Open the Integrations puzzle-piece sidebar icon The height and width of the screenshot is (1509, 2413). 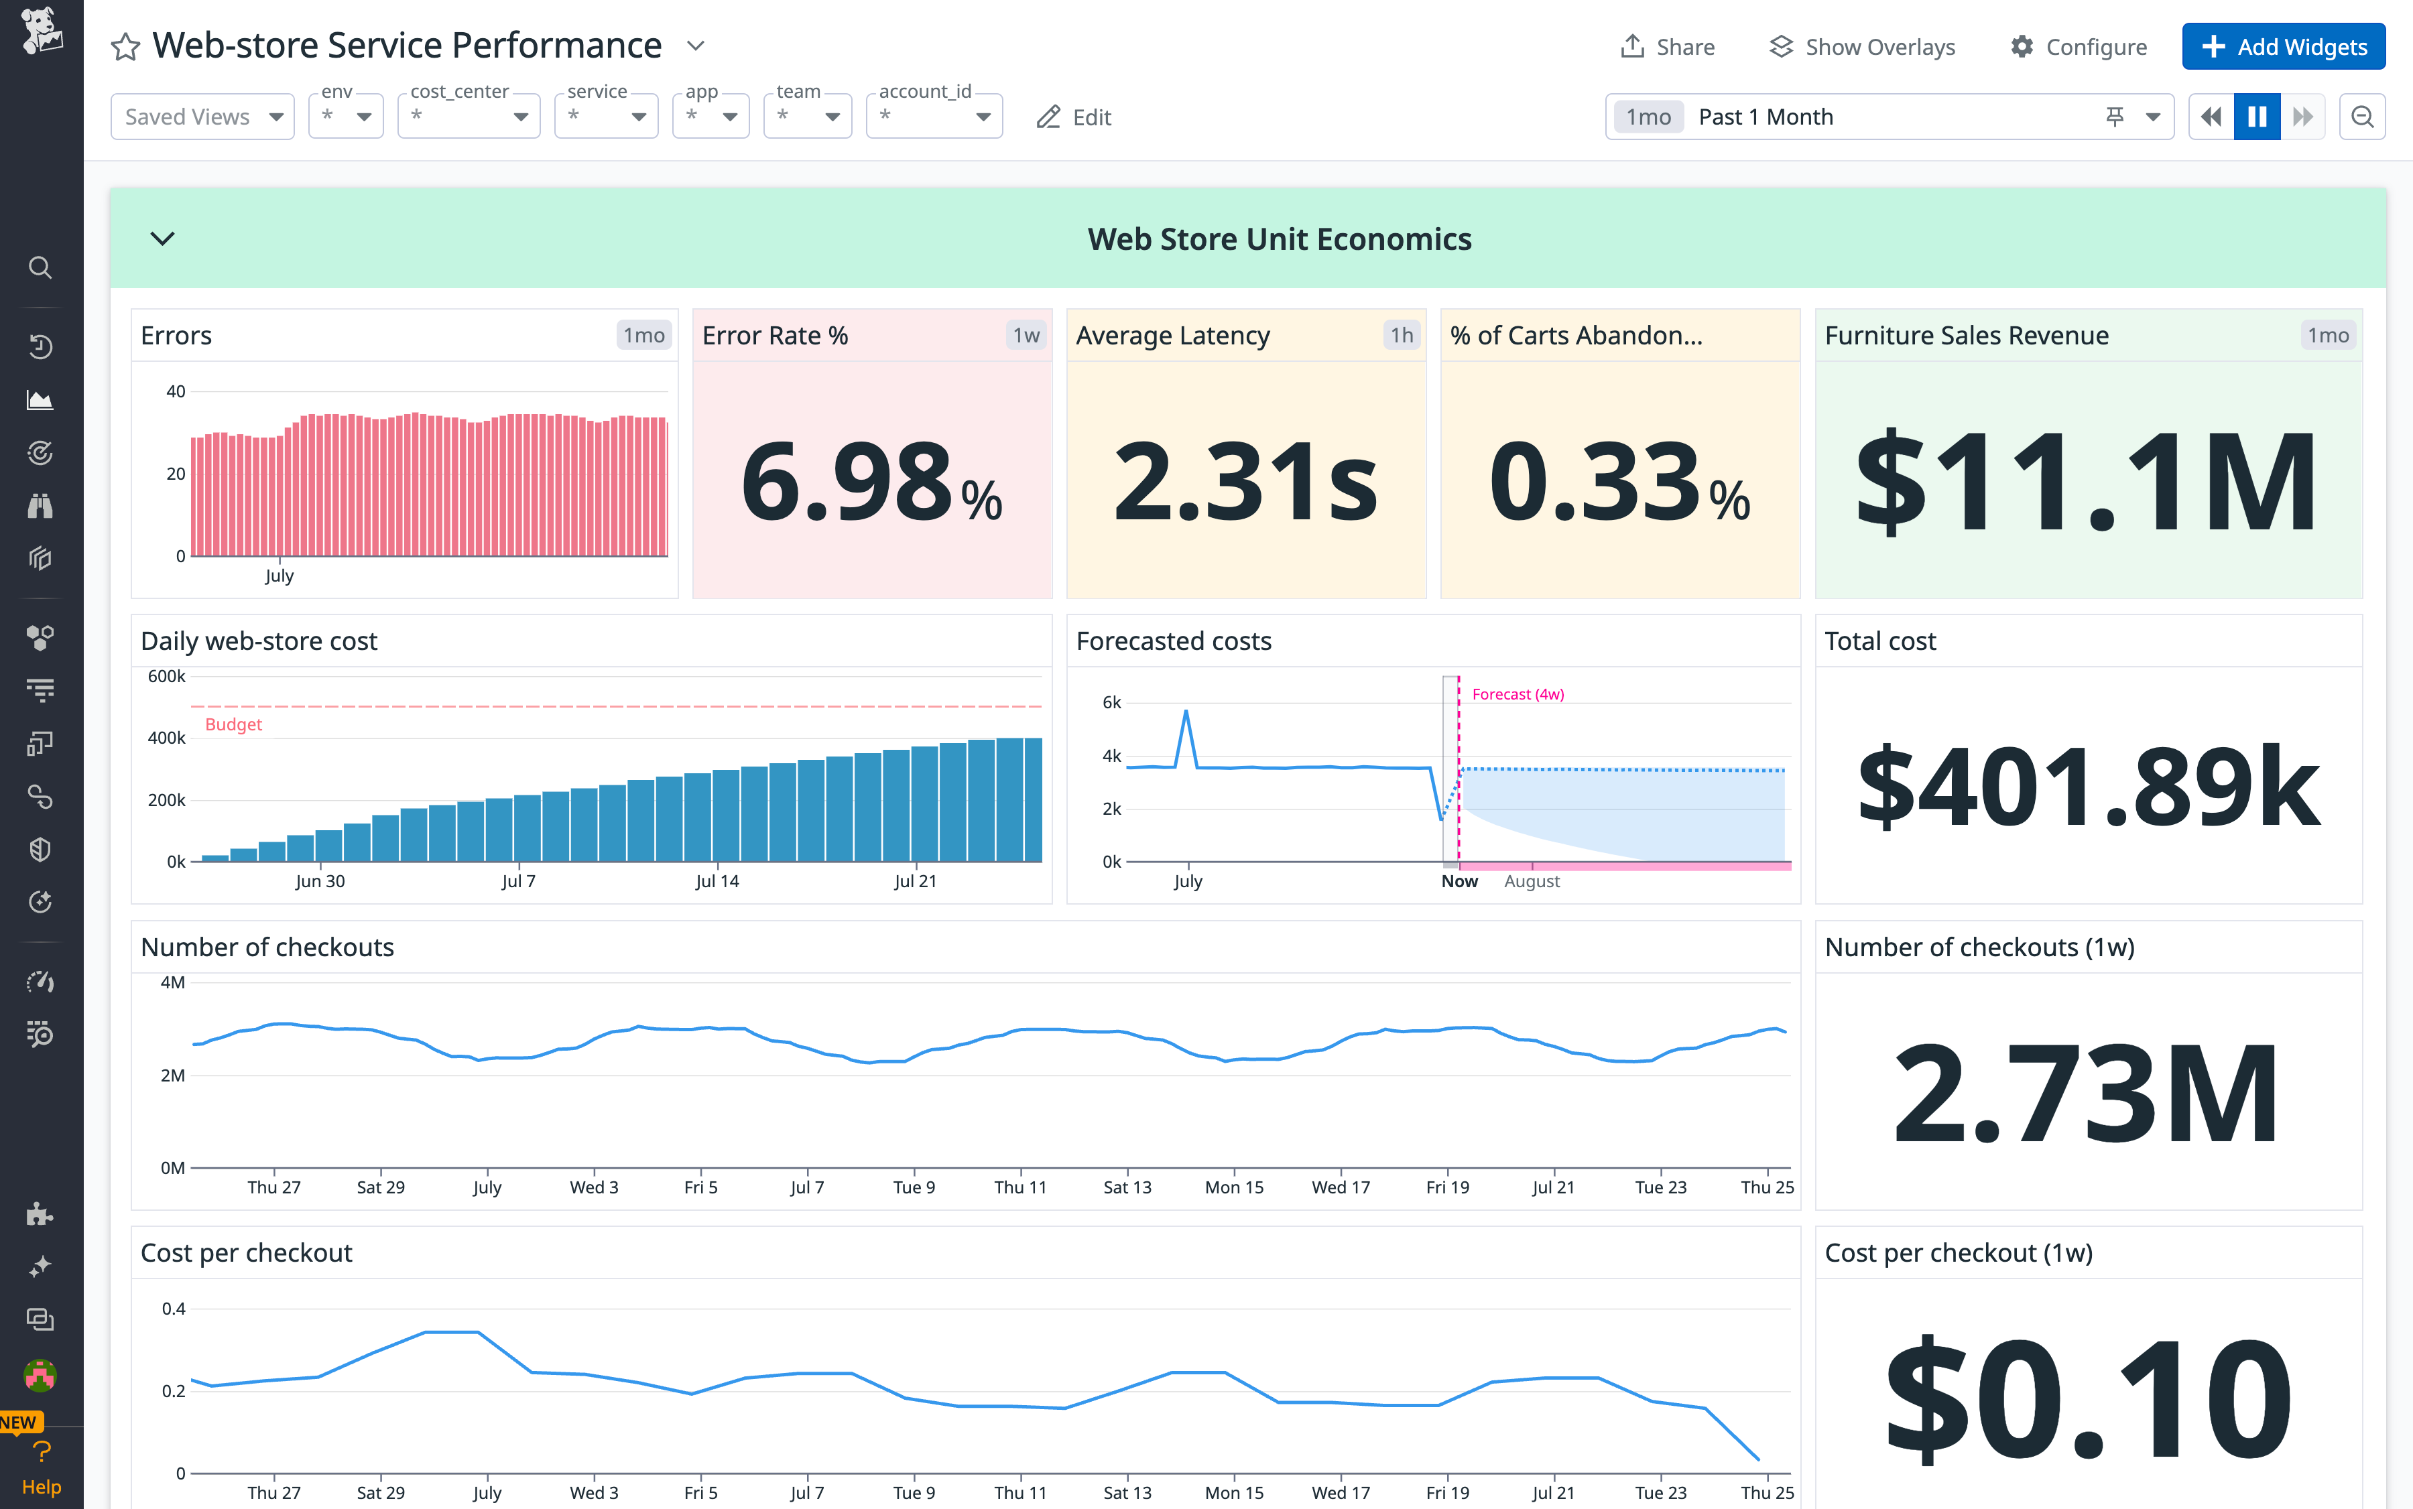[x=40, y=1215]
